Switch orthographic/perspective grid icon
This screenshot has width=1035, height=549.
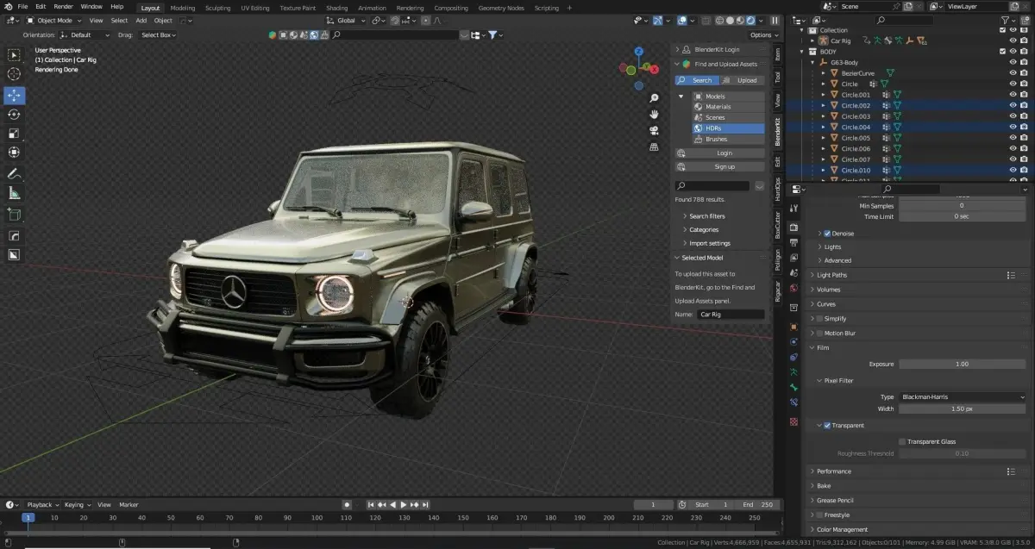point(655,147)
